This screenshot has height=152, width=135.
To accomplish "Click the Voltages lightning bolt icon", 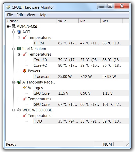I will tap(25, 88).
